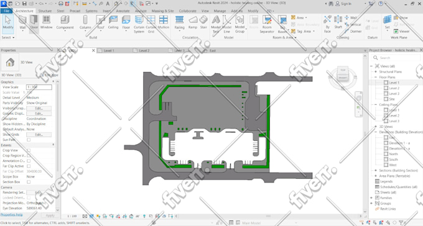Open the Properties help link
This screenshot has height=226, width=423.
(11, 215)
